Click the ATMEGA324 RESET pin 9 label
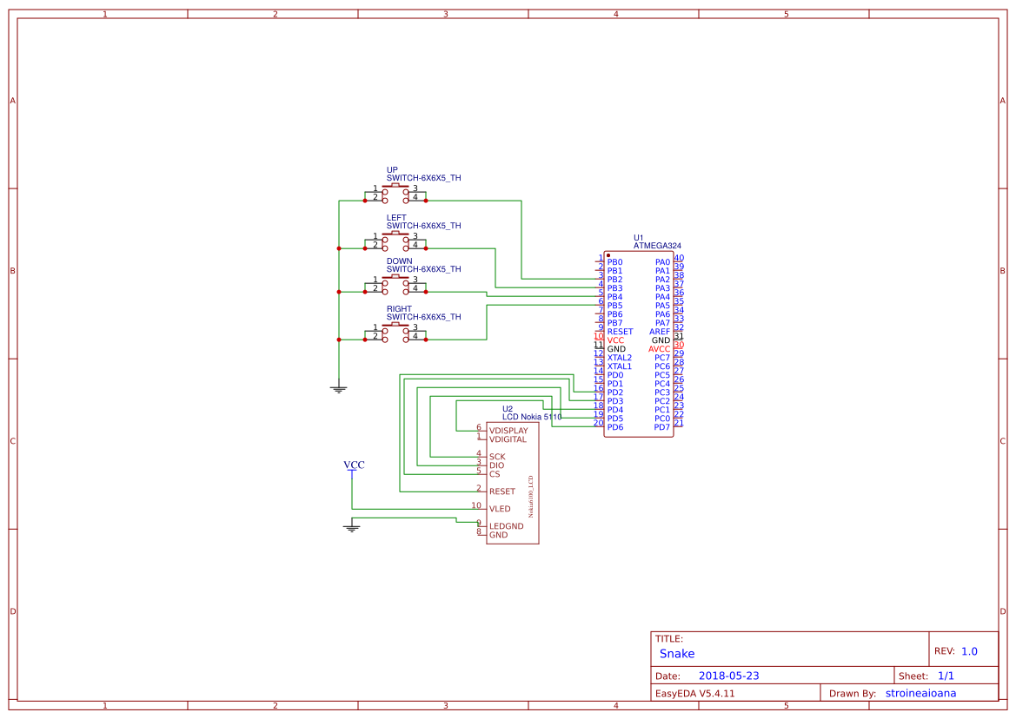 coord(620,332)
